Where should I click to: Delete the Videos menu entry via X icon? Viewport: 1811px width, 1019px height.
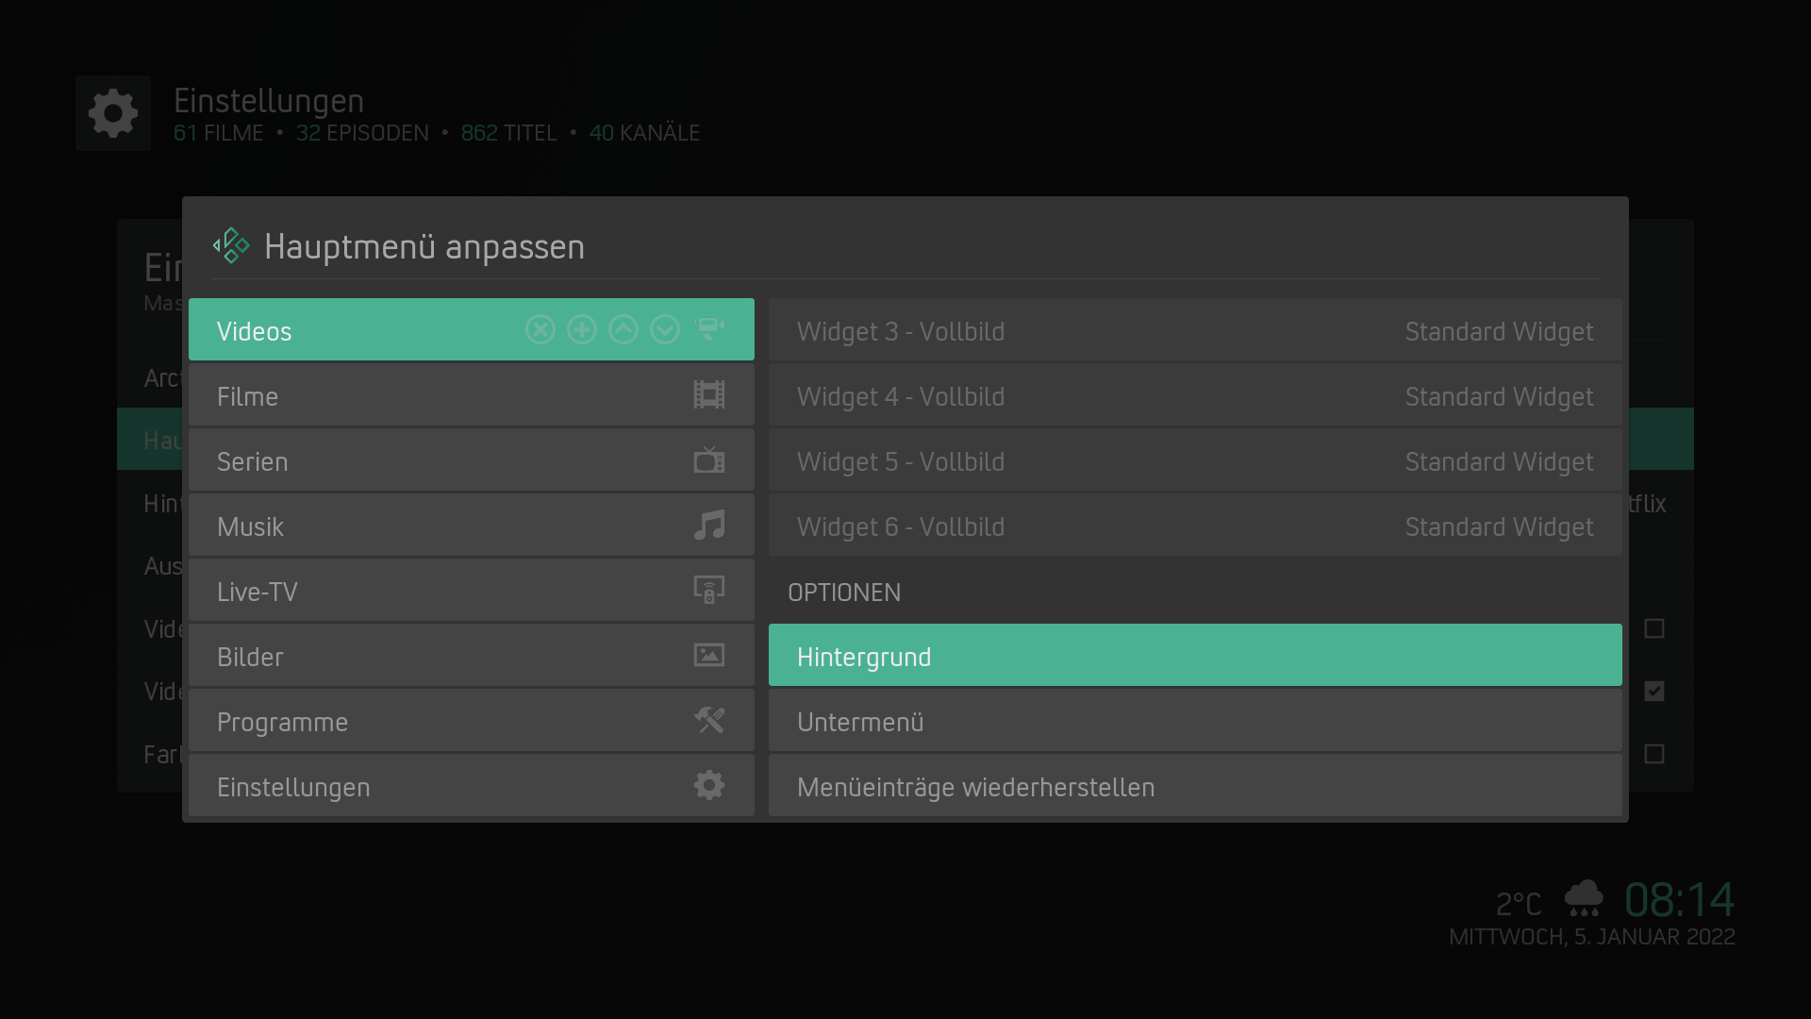(540, 329)
